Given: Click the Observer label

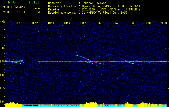Looking at the screenshot, I should 55,3.
